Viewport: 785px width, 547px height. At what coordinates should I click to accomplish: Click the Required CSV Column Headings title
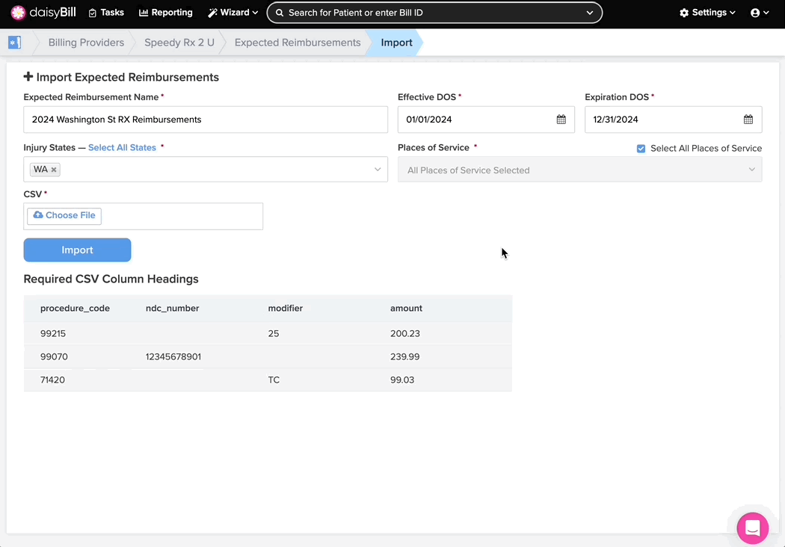click(111, 279)
